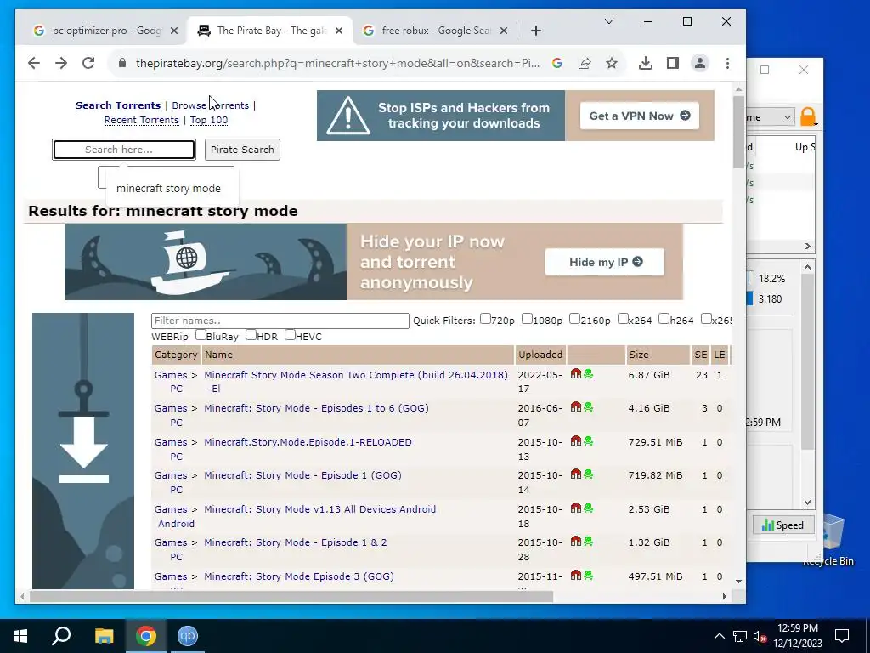
Task: Open File Explorer from the taskbar
Action: [x=104, y=636]
